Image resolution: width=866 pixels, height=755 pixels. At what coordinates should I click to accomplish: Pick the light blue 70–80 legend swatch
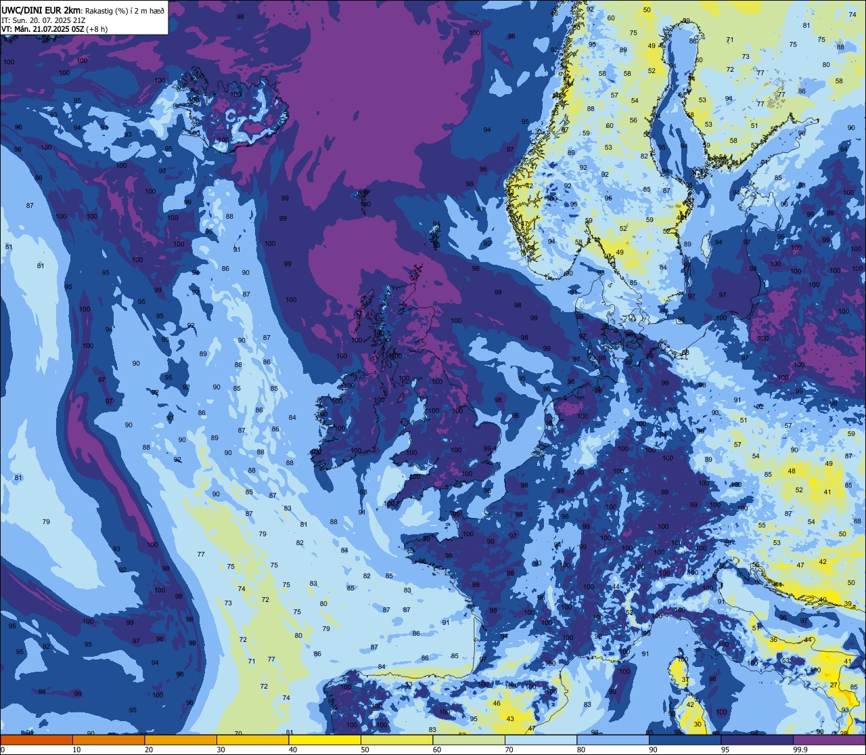(541, 739)
